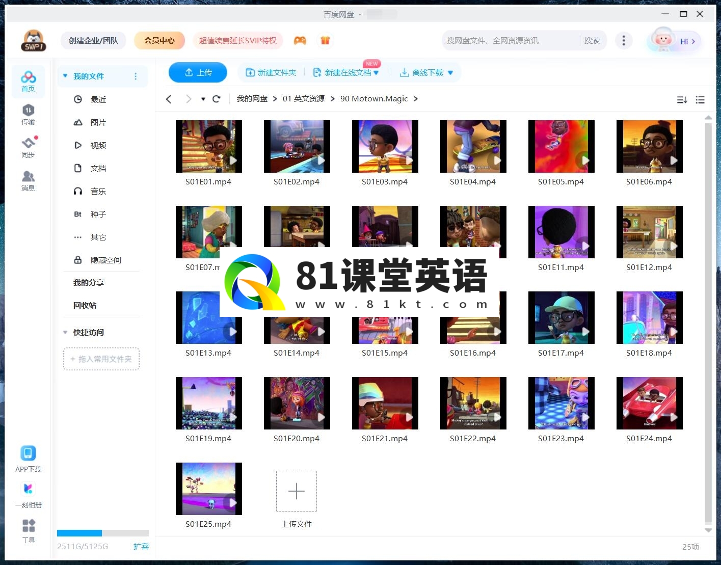Open 音乐 music category
The height and width of the screenshot is (565, 721).
98,191
